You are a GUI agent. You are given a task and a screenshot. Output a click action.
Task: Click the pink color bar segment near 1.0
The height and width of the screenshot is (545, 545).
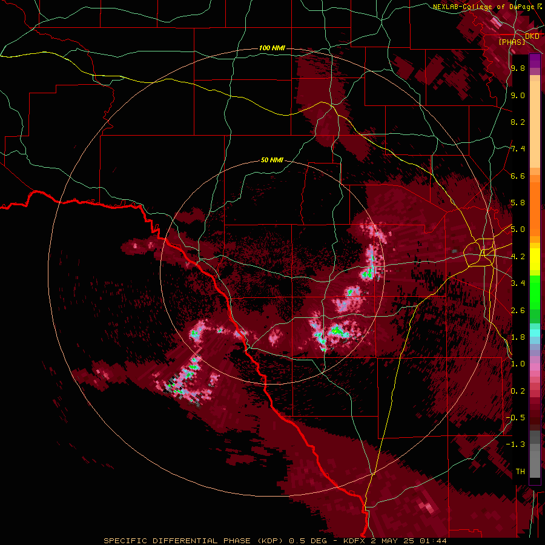(535, 366)
